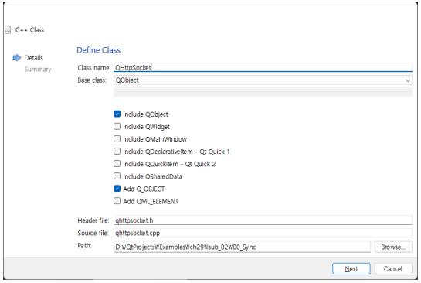
Task: Enable Include QWidget checkbox
Action: (117, 126)
